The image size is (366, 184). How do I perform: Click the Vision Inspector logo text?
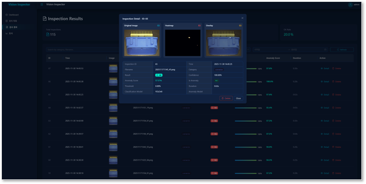pyautogui.click(x=19, y=5)
